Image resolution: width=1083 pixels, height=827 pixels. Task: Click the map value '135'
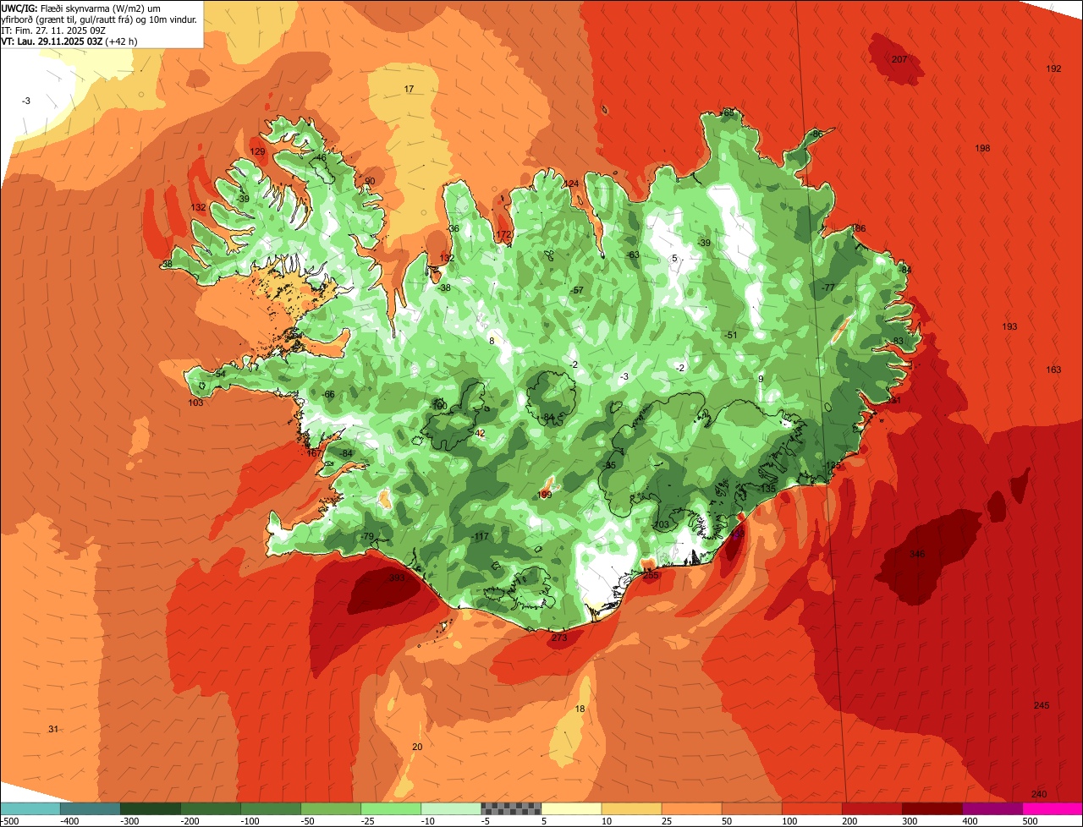pos(768,489)
